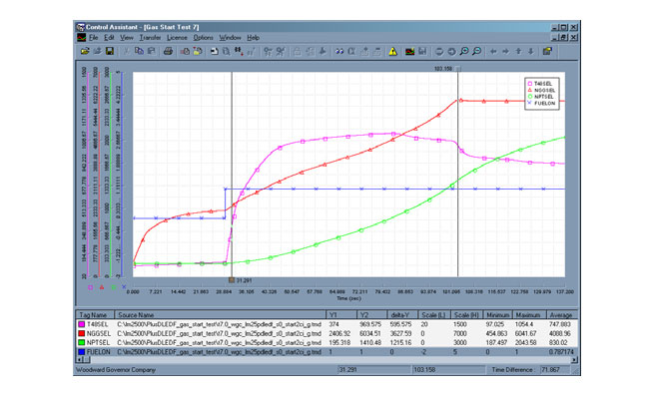Image resolution: width=654 pixels, height=396 pixels.
Task: Click the Time Difference value 71.867
Action: tap(550, 370)
